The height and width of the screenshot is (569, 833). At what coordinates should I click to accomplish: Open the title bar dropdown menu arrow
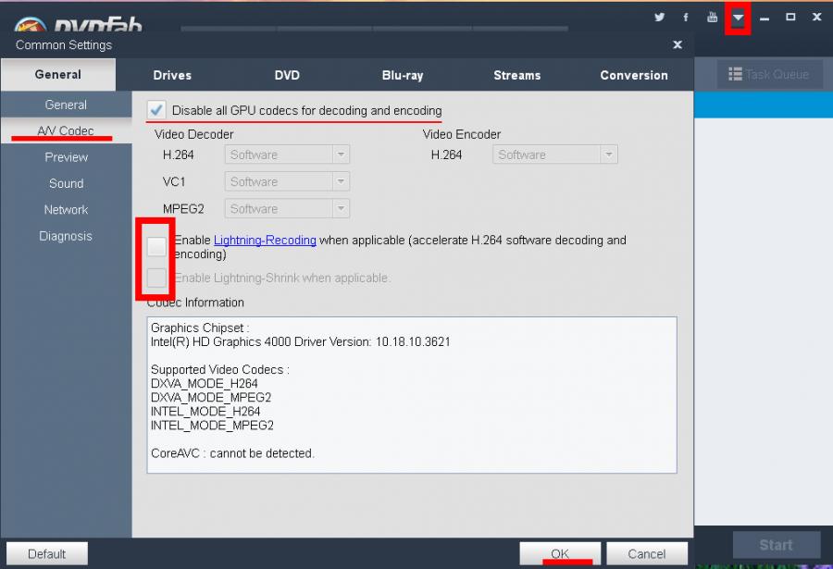[738, 18]
